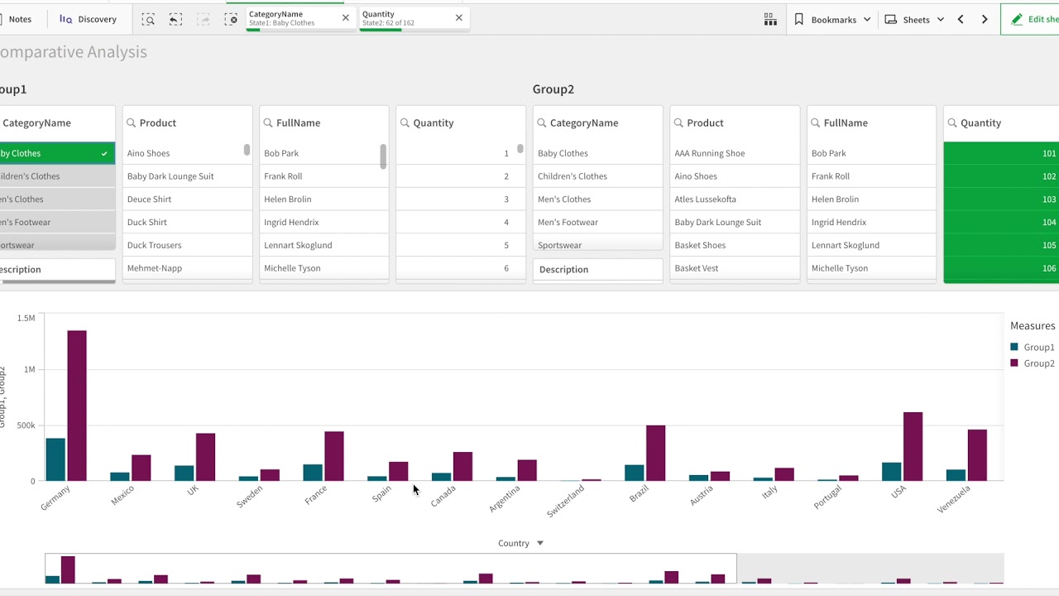Open the selections tool grid icon
The height and width of the screenshot is (596, 1059).
(x=770, y=19)
